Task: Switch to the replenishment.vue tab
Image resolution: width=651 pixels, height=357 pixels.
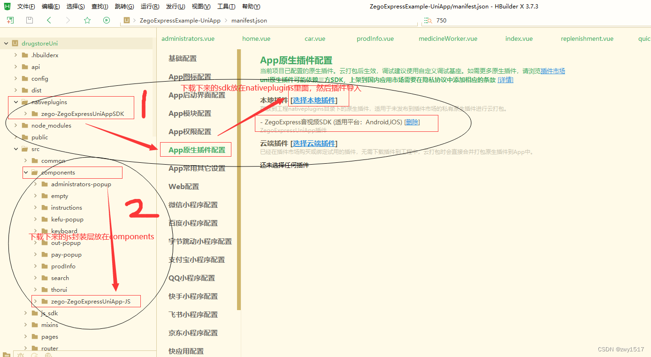Action: (x=587, y=39)
